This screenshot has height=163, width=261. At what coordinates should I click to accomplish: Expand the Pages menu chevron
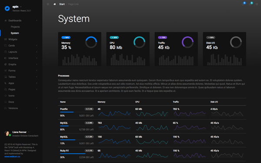(37, 89)
